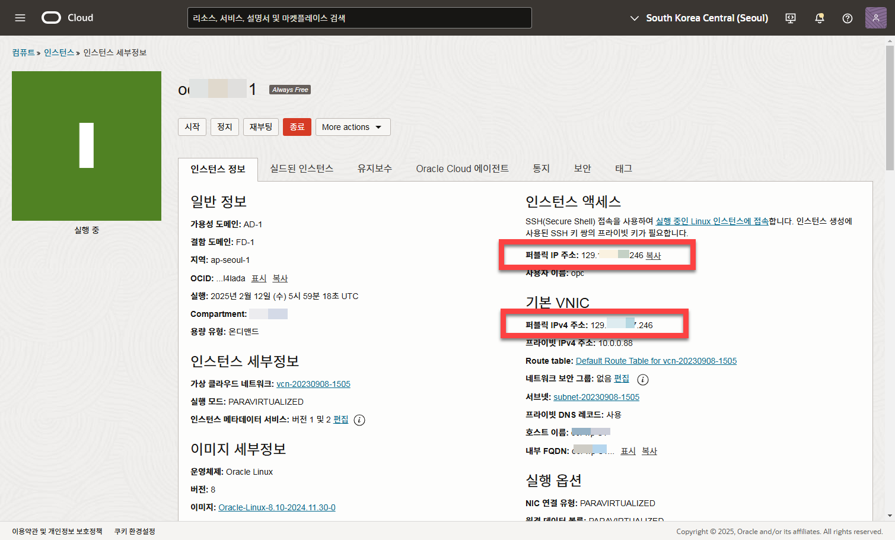Open the notifications bell
Image resolution: width=895 pixels, height=540 pixels.
pyautogui.click(x=820, y=18)
